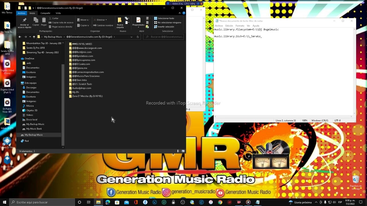Open Mis Temas desktop icon
Viewport: 367px width, 206px height.
7,8
